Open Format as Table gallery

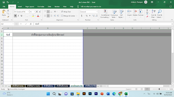tap(114, 14)
